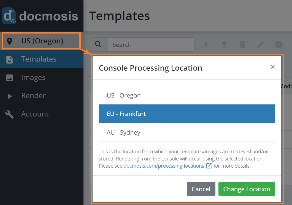This screenshot has width=292, height=205.
Task: Open Render in the sidebar
Action: tap(42, 96)
